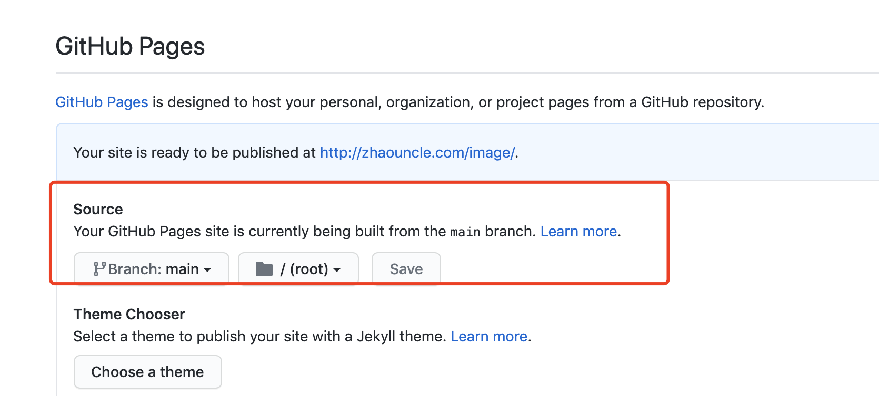The width and height of the screenshot is (879, 396).
Task: Click the monospace "main" branch name text
Action: 465,232
